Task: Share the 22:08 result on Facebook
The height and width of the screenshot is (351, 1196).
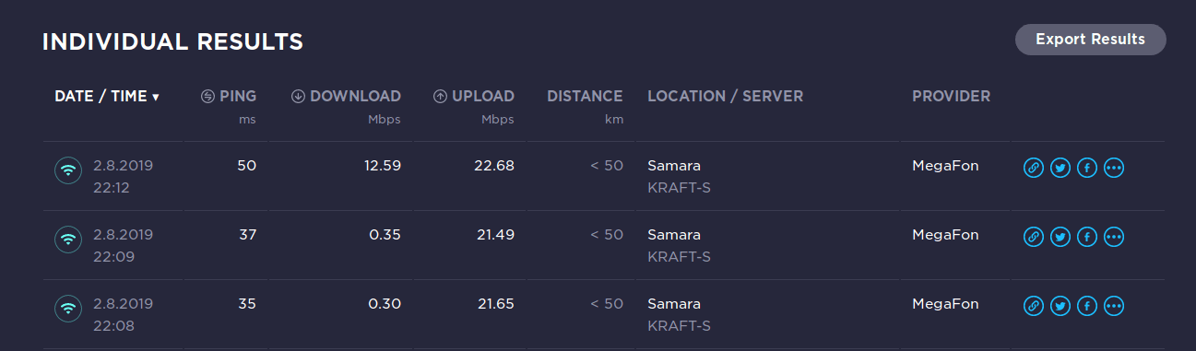Action: (x=1087, y=306)
